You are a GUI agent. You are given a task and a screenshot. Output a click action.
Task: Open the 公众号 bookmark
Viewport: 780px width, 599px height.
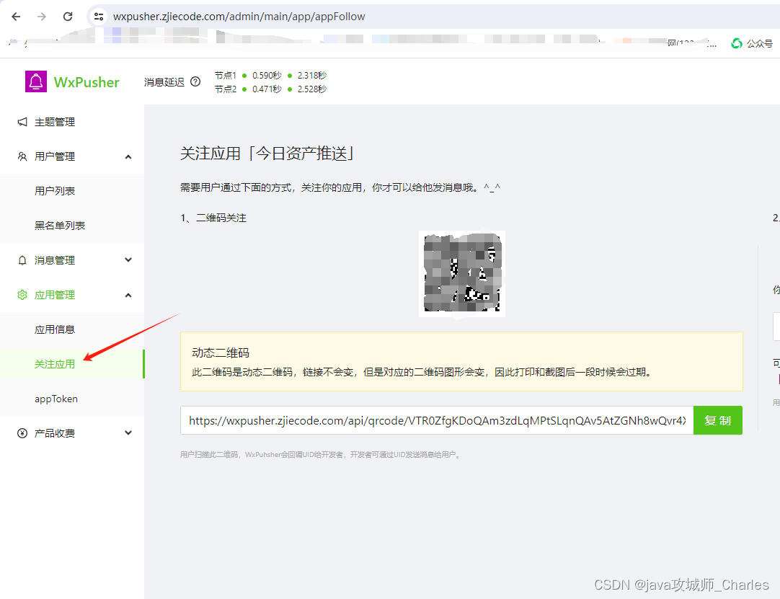click(x=752, y=44)
